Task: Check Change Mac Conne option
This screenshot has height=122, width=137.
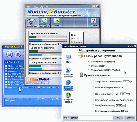Action: [6, 69]
